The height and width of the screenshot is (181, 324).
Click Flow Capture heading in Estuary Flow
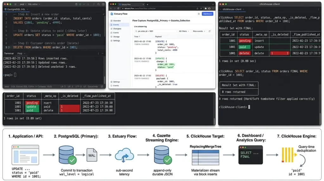(161, 21)
